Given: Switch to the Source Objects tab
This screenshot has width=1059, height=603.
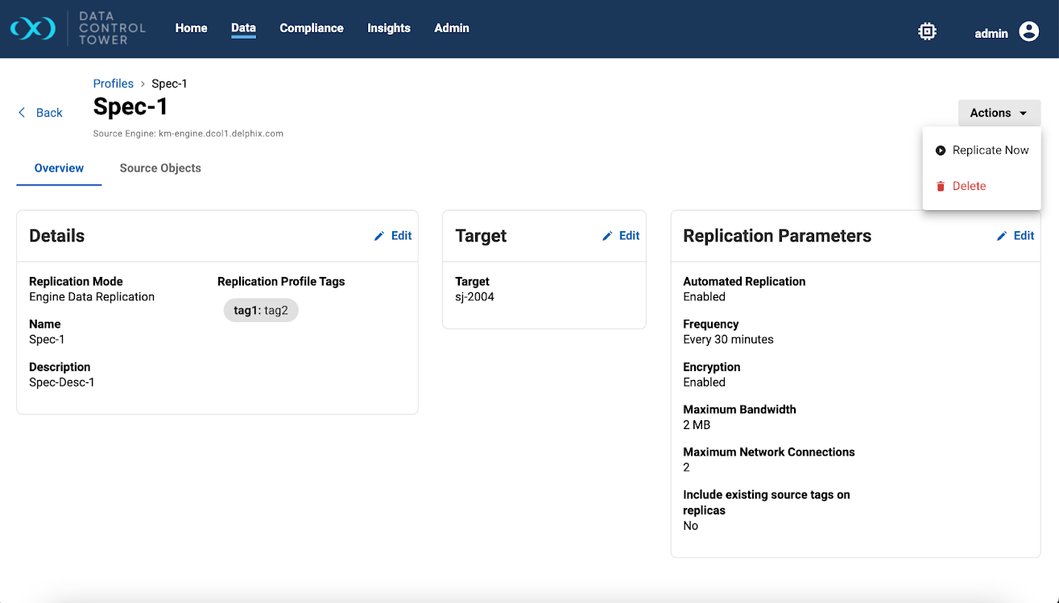Looking at the screenshot, I should 160,168.
